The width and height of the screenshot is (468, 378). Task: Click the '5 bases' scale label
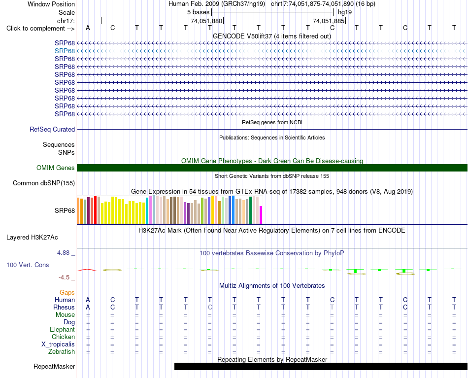click(x=198, y=12)
